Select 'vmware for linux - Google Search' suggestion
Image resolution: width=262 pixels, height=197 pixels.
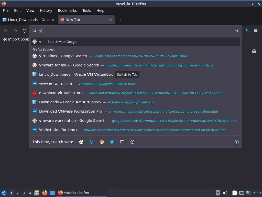(x=136, y=65)
